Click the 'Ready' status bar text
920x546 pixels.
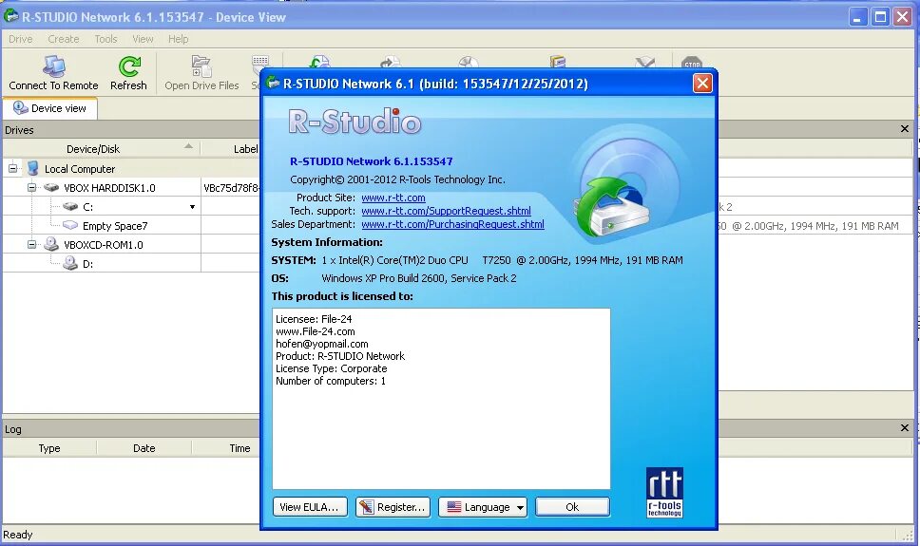pos(18,535)
